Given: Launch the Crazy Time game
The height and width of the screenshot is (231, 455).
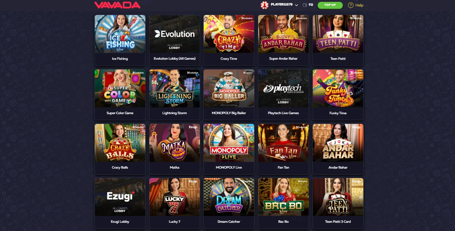Looking at the screenshot, I should [x=229, y=40].
